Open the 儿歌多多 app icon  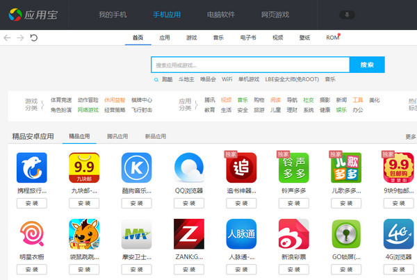[346, 167]
